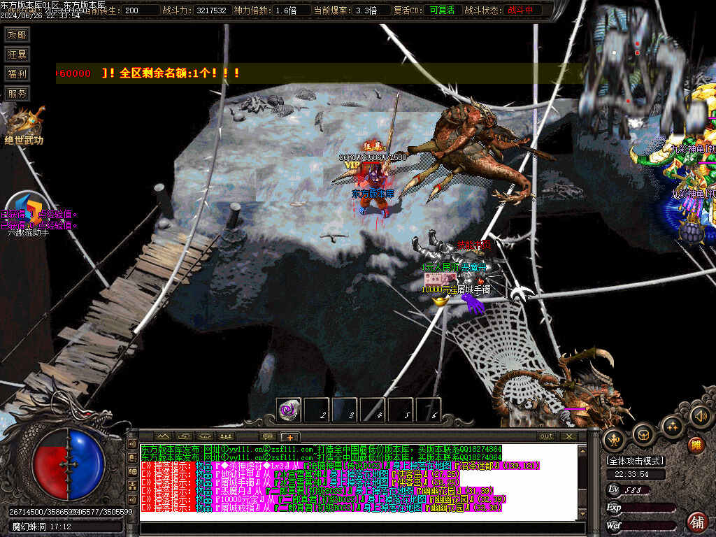This screenshot has height=537, width=716.
Task: Toggle second channel icon beside chat
Action: click(x=132, y=457)
